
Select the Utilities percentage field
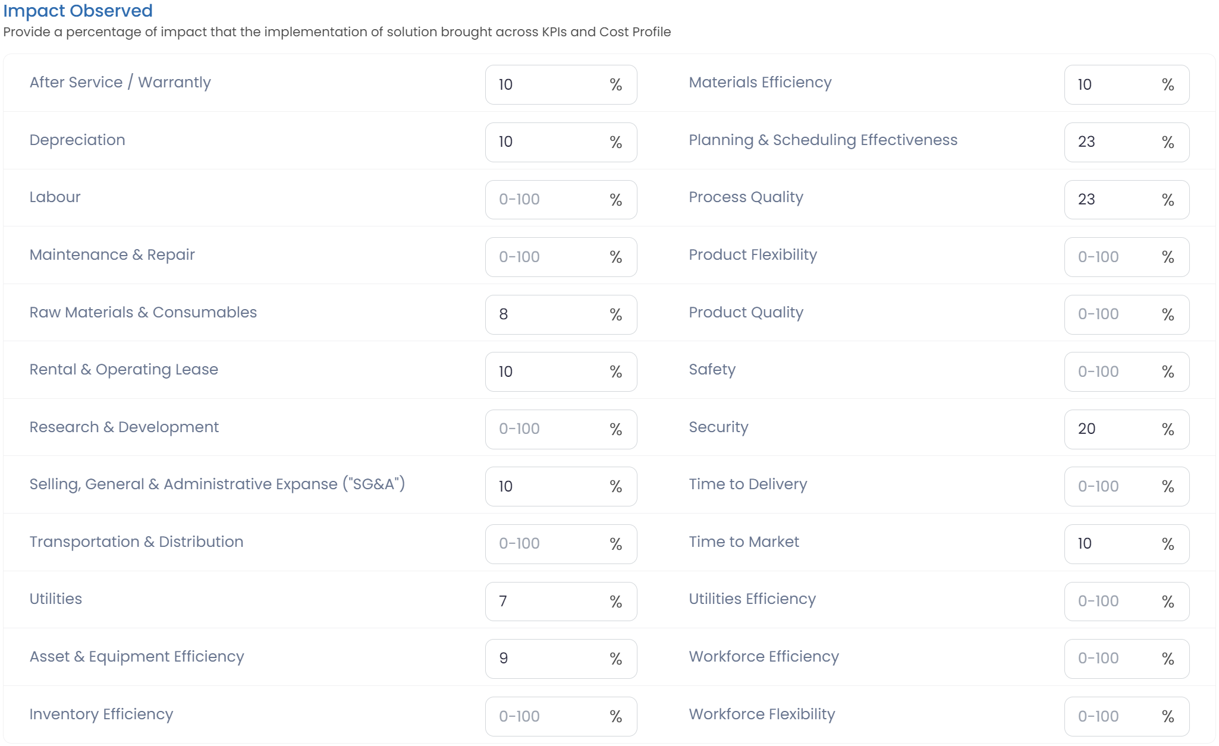click(x=547, y=601)
